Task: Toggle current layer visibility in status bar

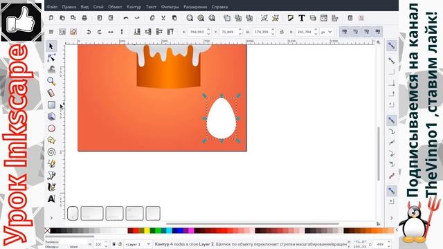Action: point(114,244)
